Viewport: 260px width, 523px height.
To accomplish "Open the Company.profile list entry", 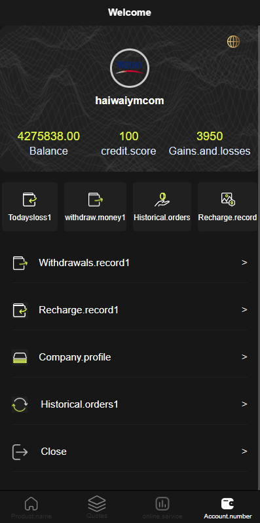I will click(130, 357).
